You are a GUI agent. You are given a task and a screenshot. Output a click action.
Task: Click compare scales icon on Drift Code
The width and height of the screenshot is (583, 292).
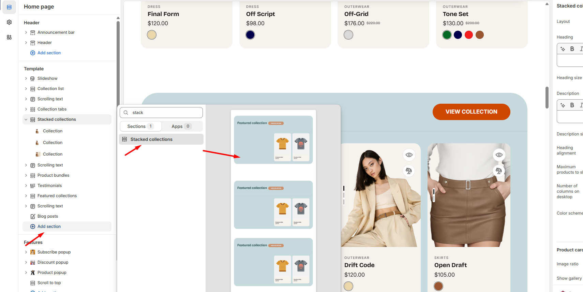click(409, 171)
